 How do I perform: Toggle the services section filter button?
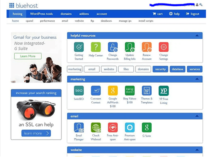195,69
